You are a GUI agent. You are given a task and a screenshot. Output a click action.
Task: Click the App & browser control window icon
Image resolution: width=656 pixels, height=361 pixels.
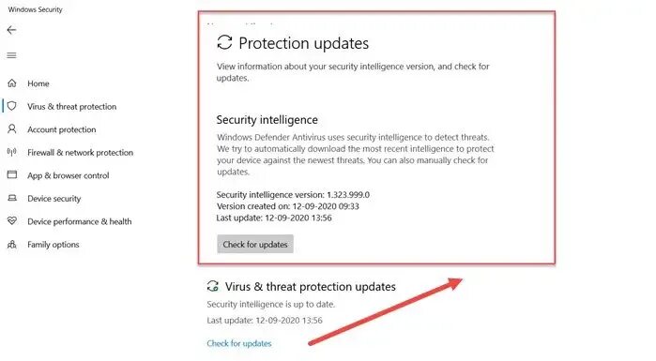[12, 174]
